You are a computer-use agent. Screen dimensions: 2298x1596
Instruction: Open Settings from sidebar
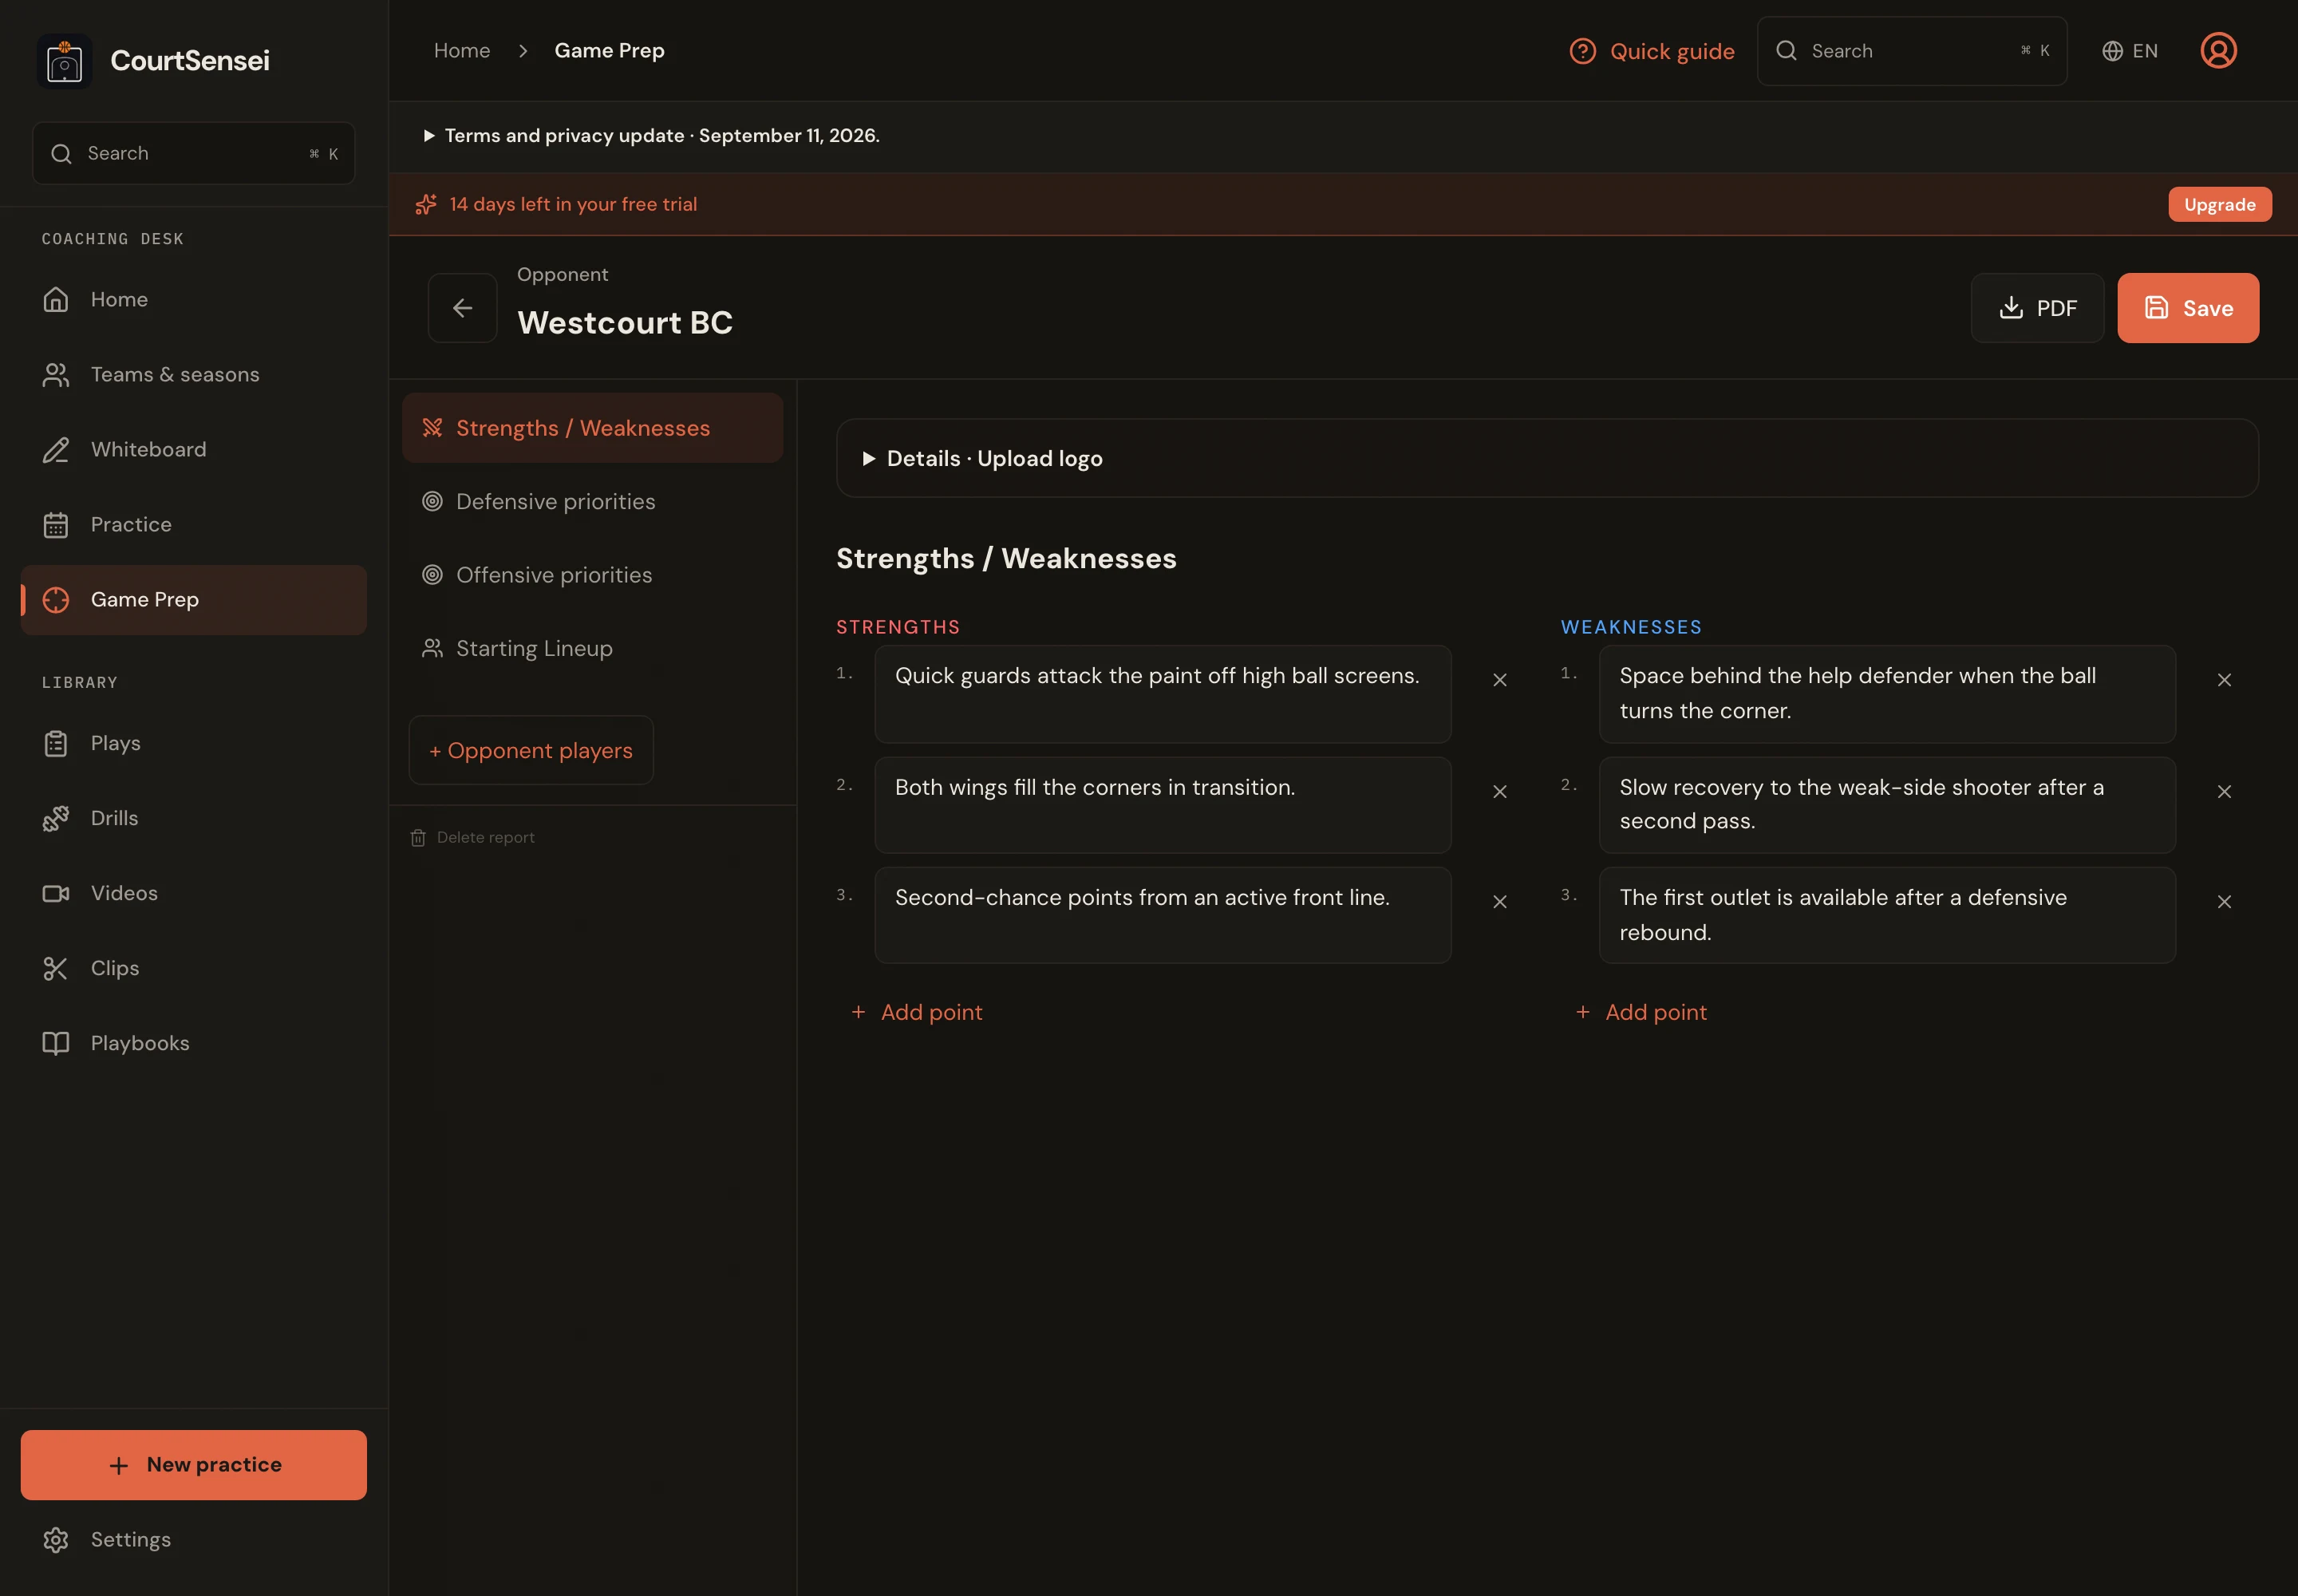(x=193, y=1539)
